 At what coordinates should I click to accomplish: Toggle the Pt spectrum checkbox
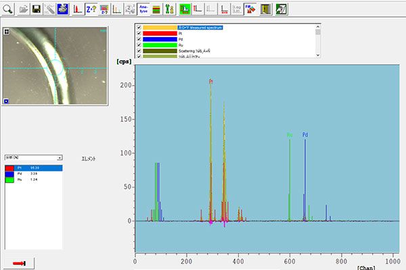click(x=139, y=33)
